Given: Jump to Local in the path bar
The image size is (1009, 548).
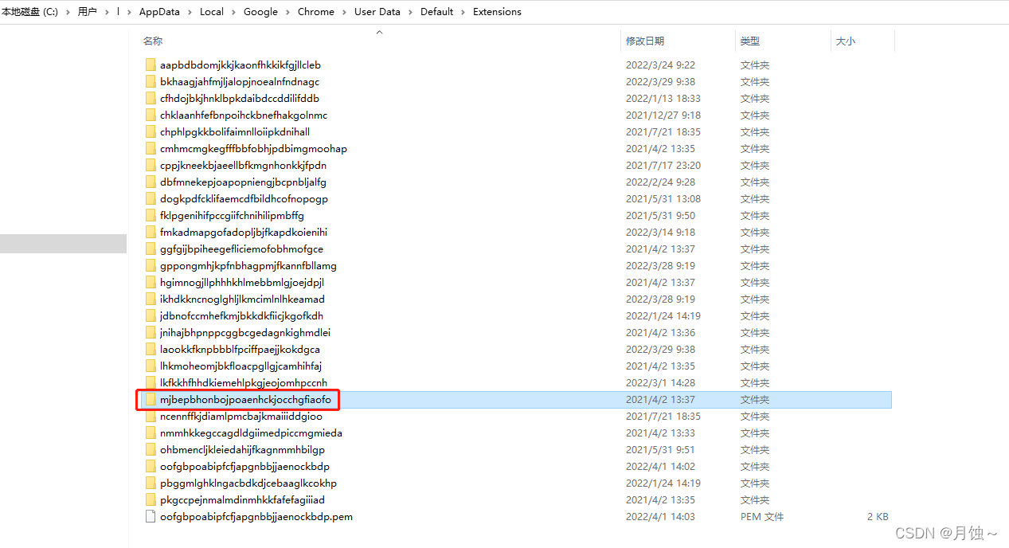Looking at the screenshot, I should [x=212, y=12].
